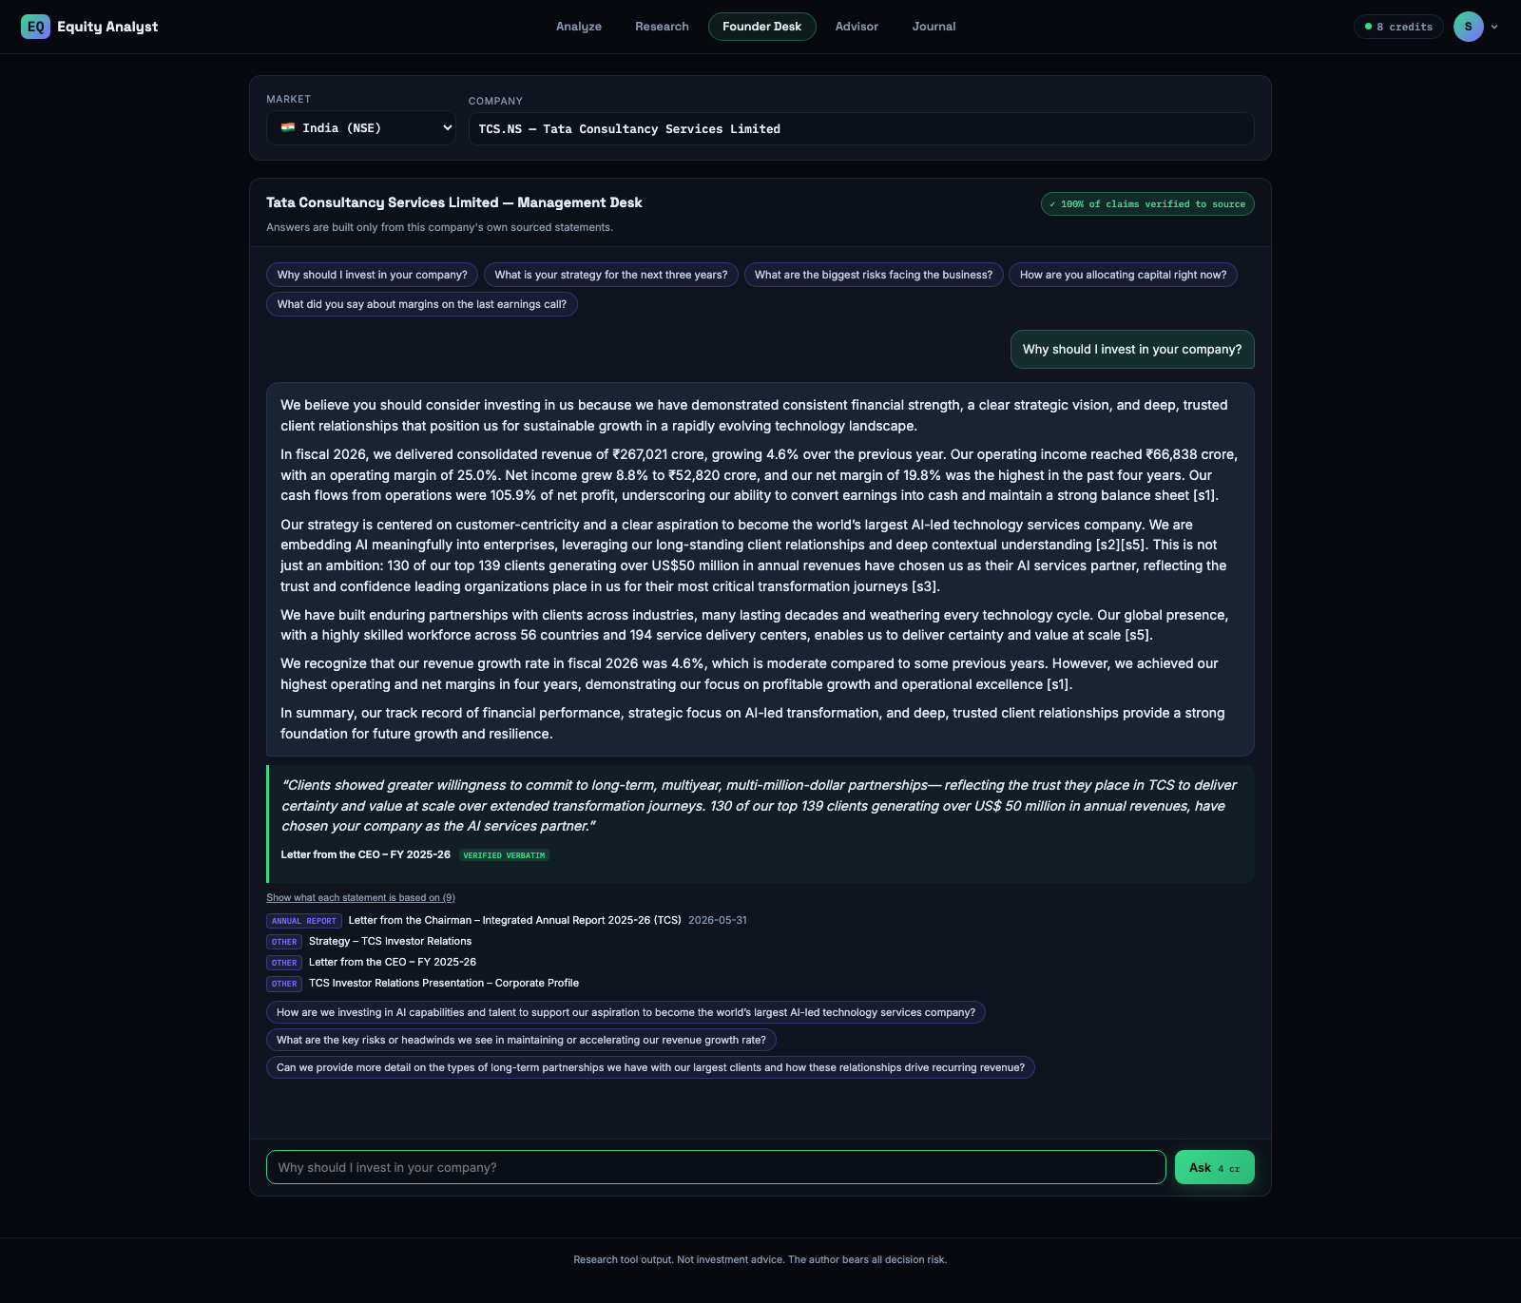Click the Ask button
Viewport: 1521px width, 1303px height.
point(1214,1167)
